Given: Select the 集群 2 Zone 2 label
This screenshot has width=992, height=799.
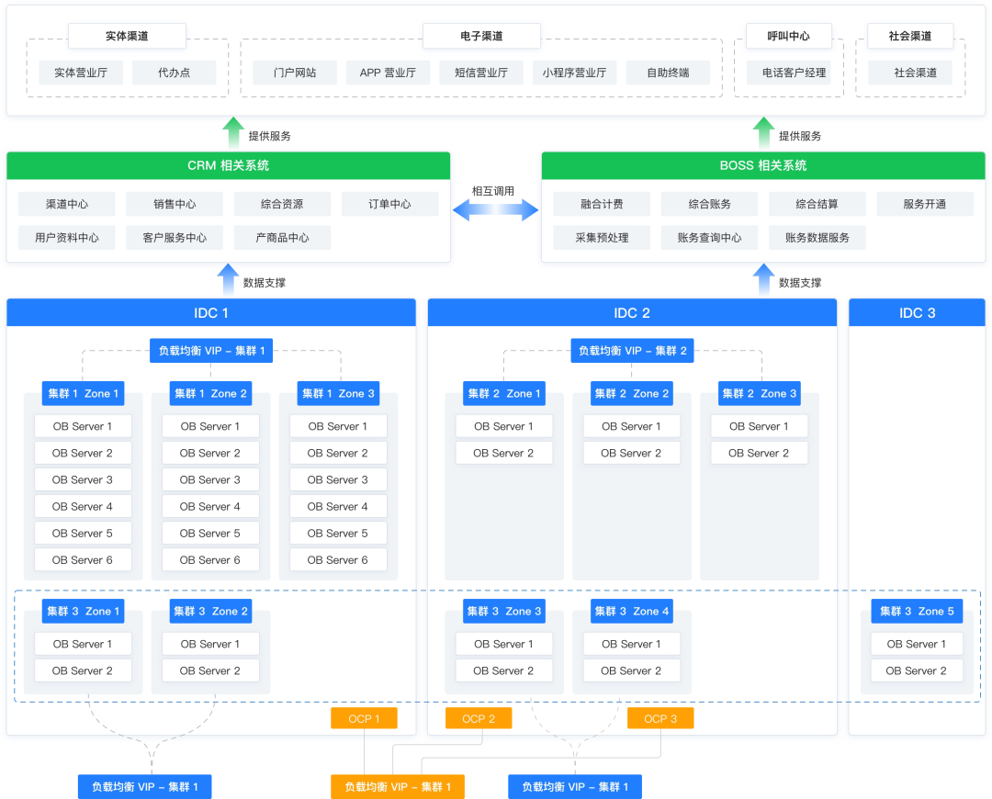Looking at the screenshot, I should tap(631, 393).
